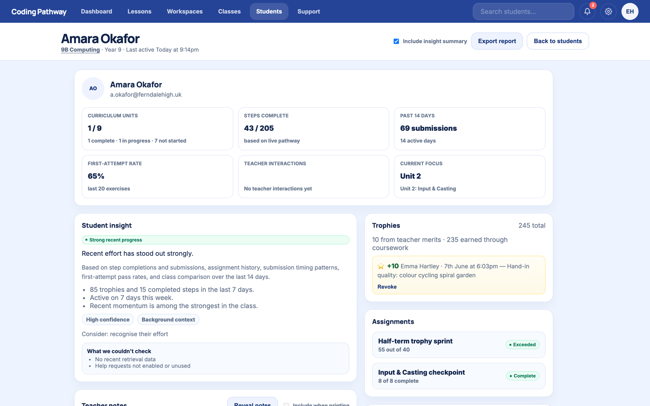The width and height of the screenshot is (650, 406).
Task: Click the Export report button
Action: tap(497, 41)
